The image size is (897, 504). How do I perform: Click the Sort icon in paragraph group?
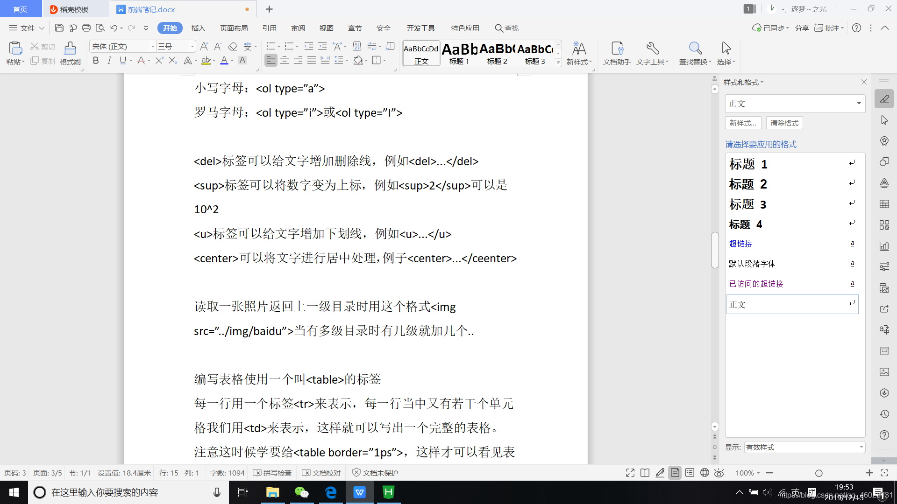[x=357, y=46]
